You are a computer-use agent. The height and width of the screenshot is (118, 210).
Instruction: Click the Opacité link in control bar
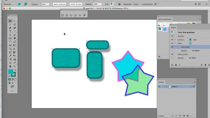tap(89, 4)
